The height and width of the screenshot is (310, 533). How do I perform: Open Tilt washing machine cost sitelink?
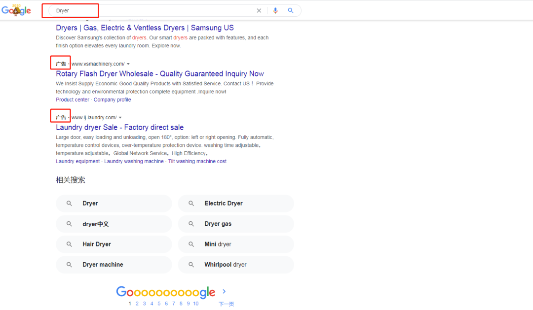tap(197, 161)
